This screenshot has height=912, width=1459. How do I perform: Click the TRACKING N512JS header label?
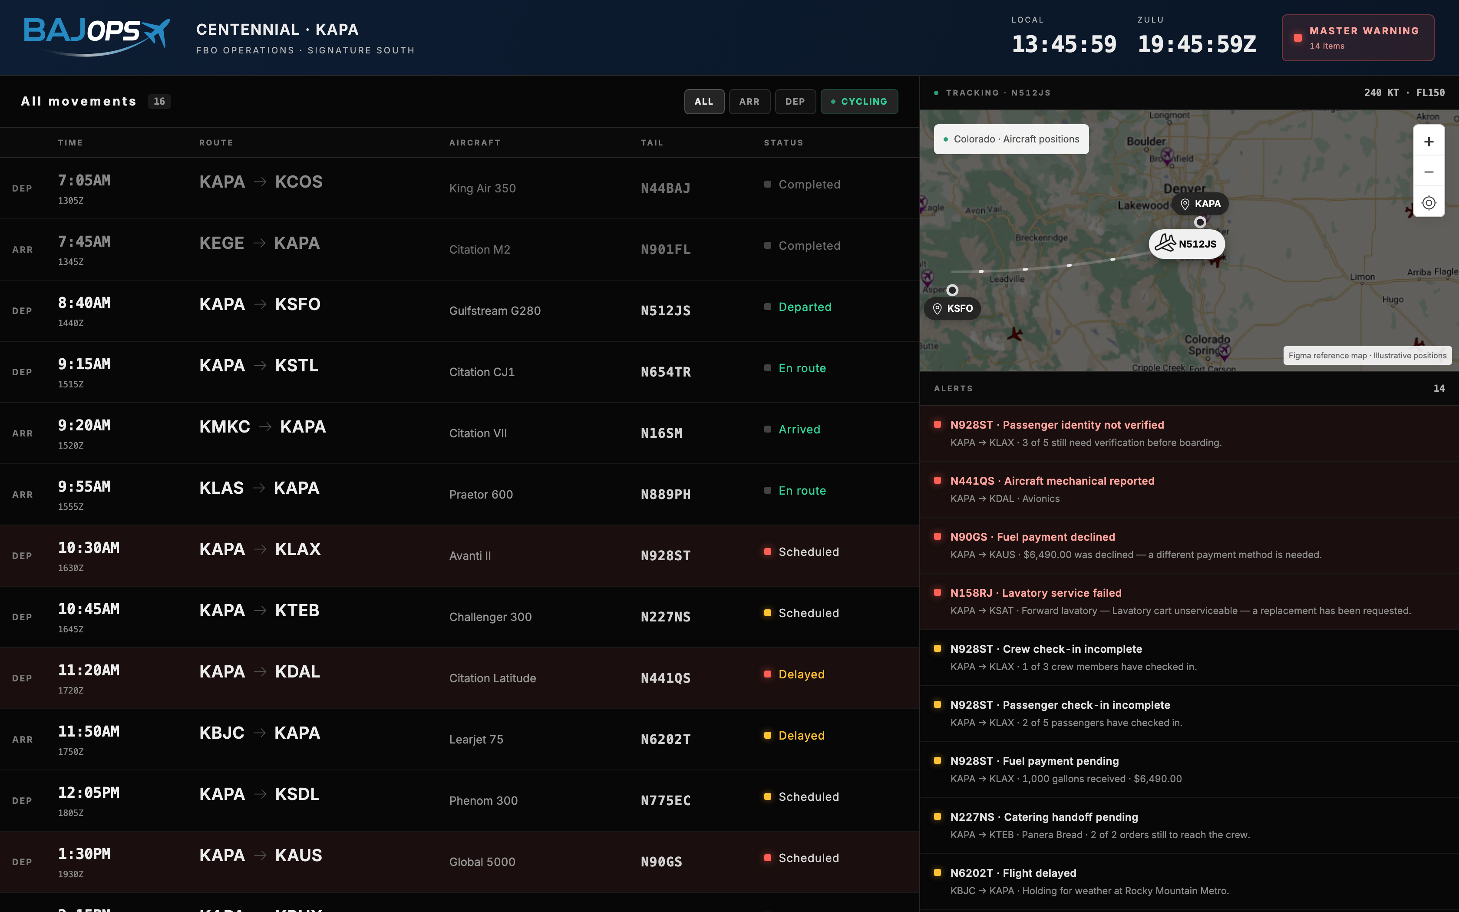tap(998, 93)
